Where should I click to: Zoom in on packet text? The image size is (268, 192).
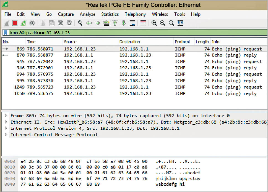tap(154, 23)
